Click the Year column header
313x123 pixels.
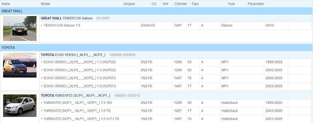[x=232, y=4]
